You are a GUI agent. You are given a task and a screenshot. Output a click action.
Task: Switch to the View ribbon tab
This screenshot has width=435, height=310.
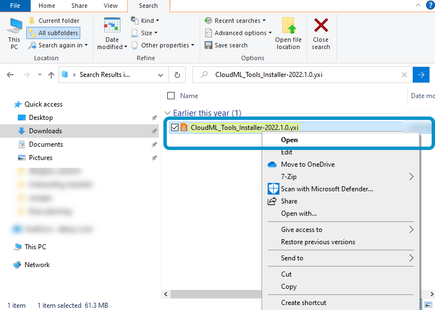click(110, 6)
